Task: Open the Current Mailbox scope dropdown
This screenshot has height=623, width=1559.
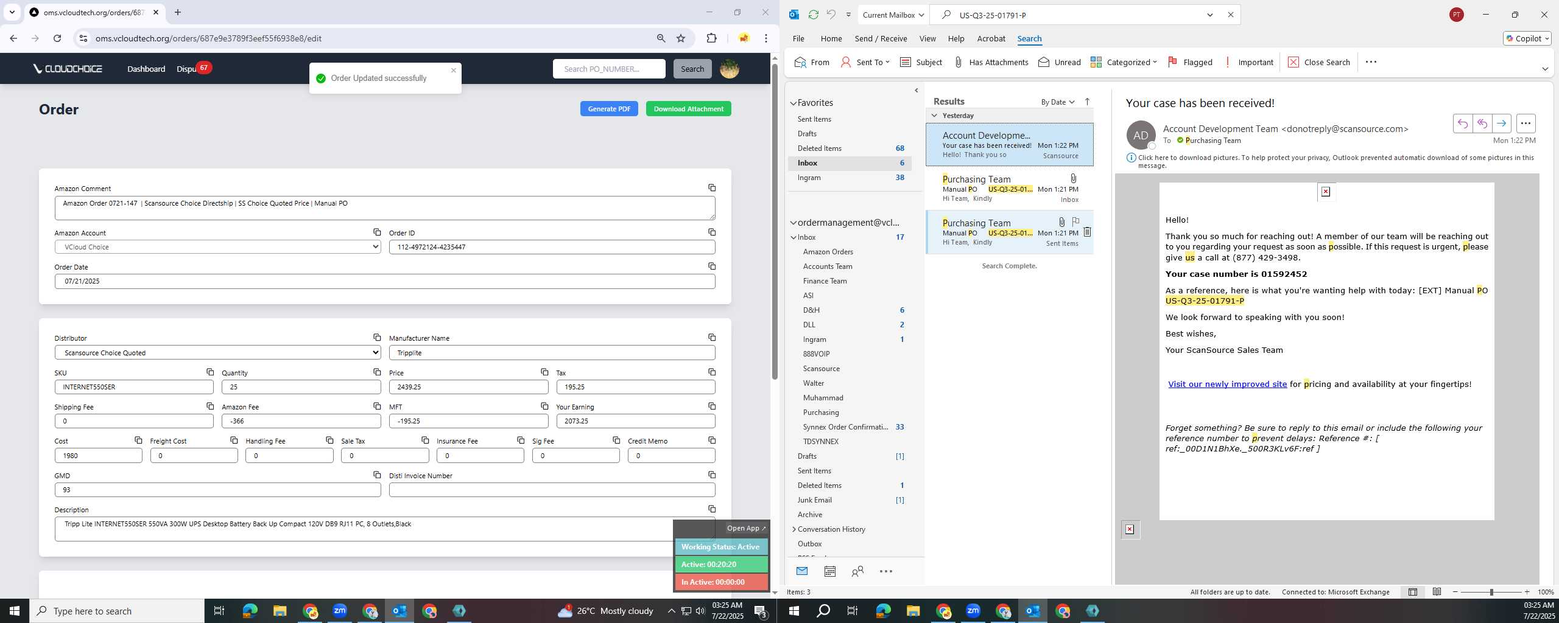Action: click(x=893, y=15)
